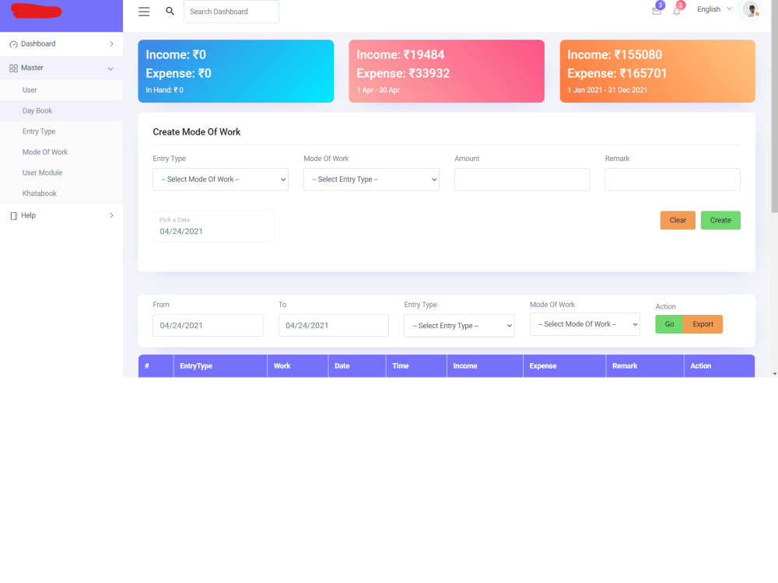Image resolution: width=778 pixels, height=583 pixels.
Task: Open the user profile avatar
Action: coord(752,9)
